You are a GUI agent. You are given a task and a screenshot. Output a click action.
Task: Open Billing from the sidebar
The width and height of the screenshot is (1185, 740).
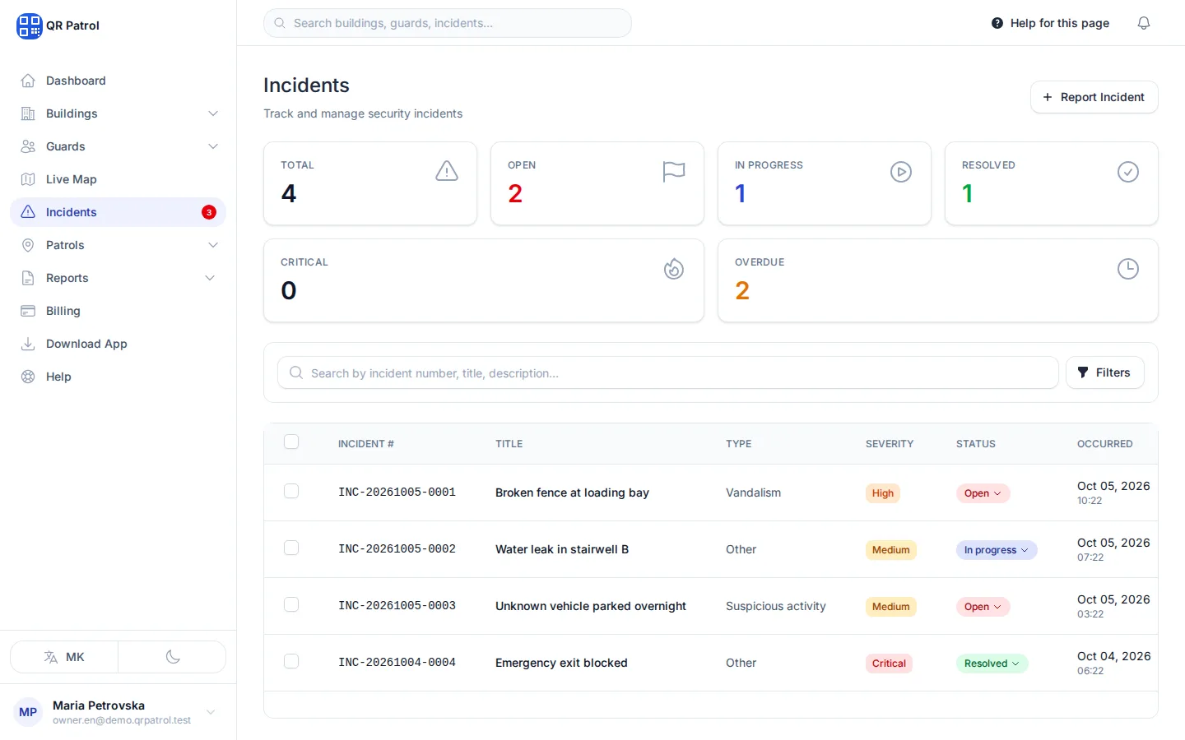pyautogui.click(x=118, y=311)
